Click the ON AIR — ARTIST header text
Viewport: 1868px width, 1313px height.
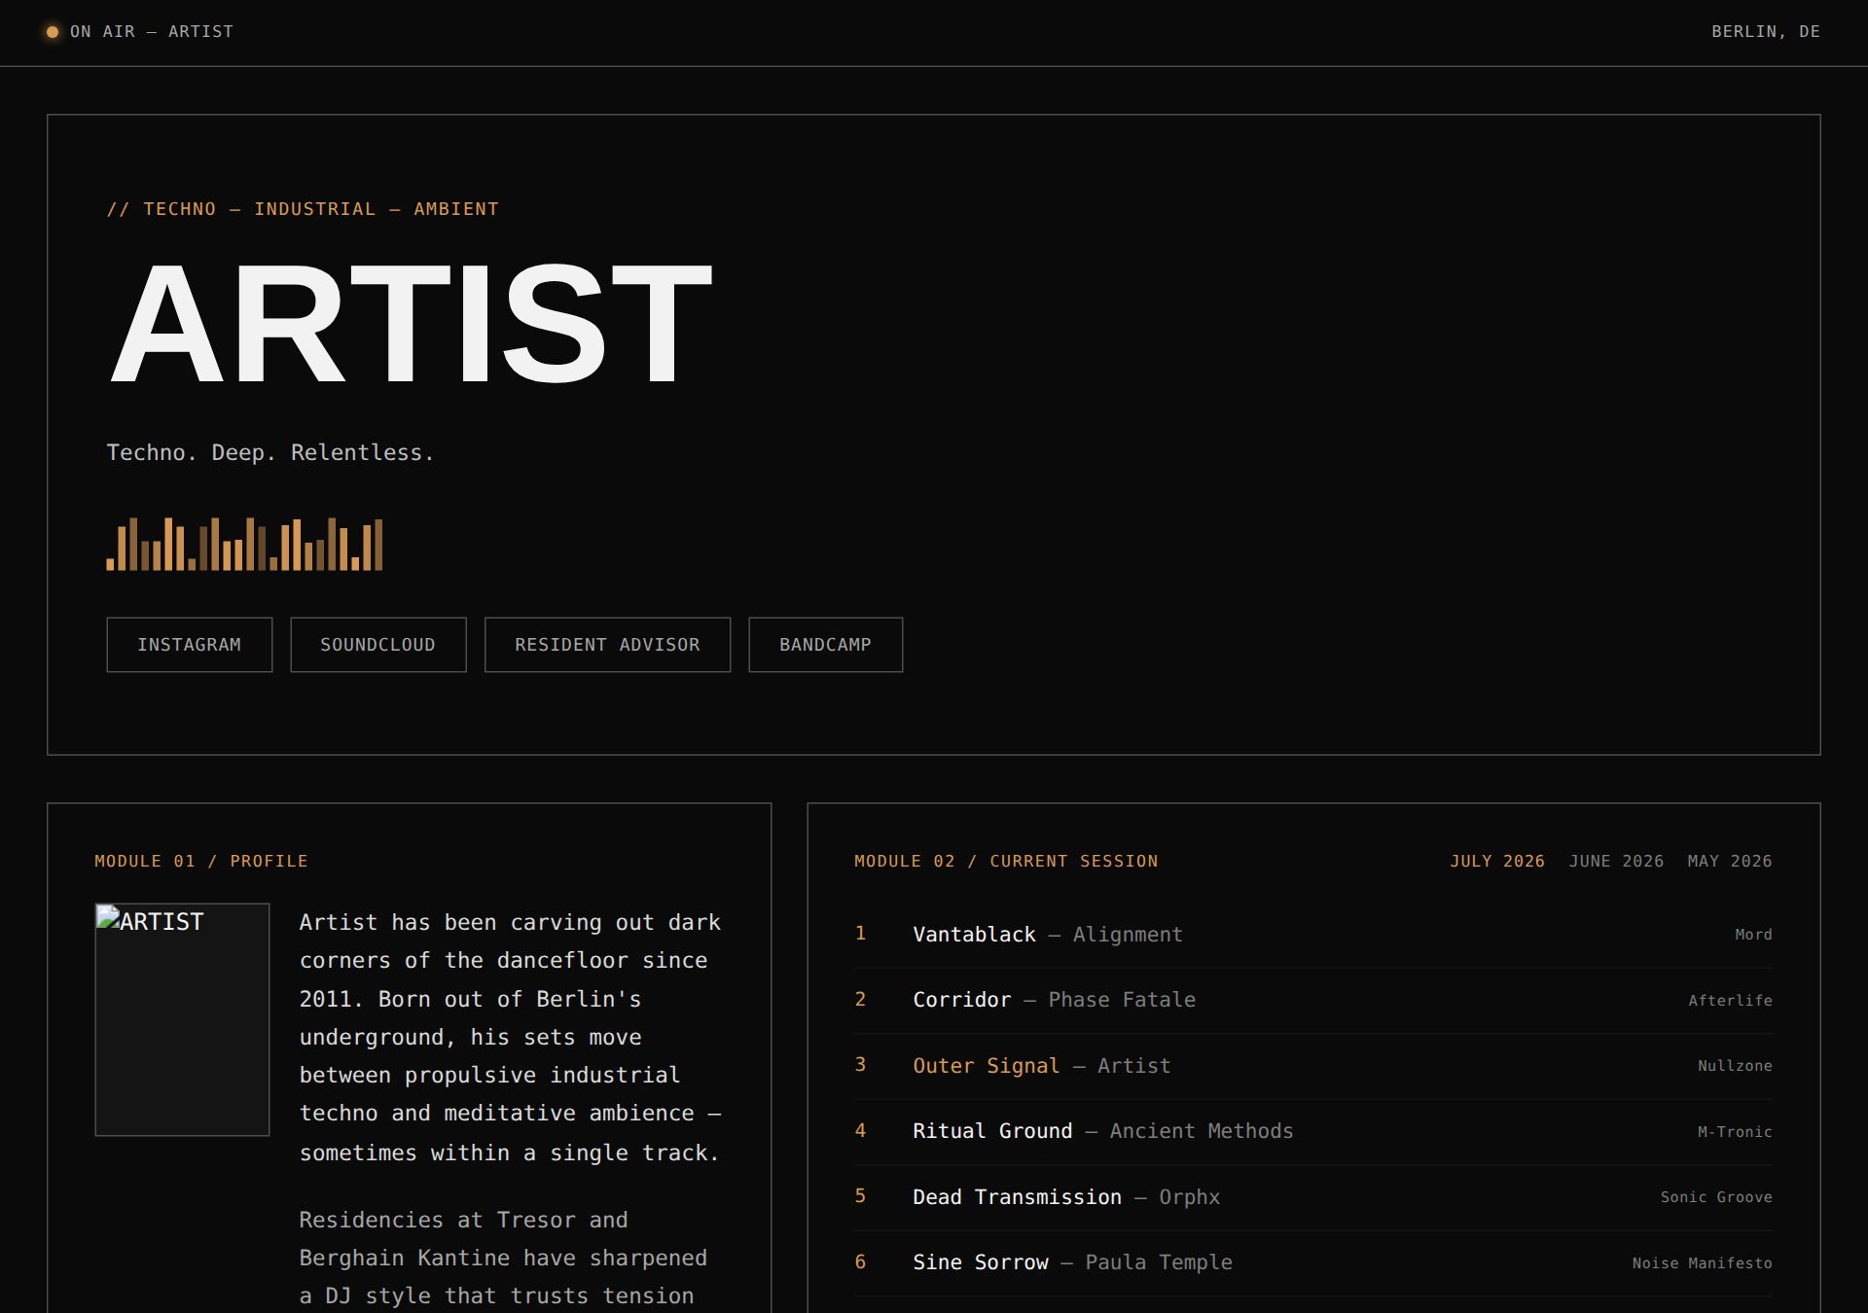point(152,32)
